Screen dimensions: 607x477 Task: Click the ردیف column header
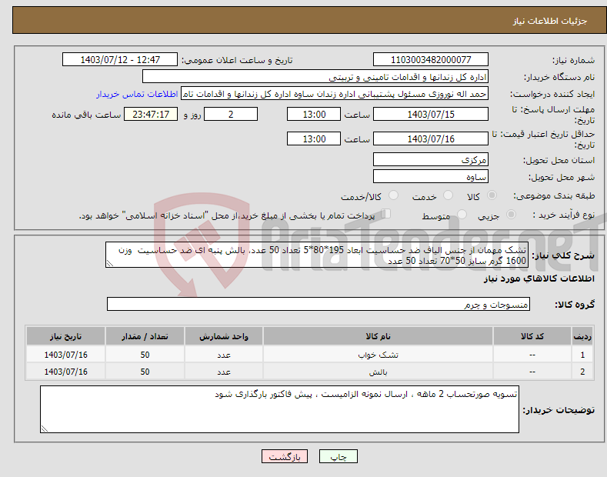point(582,336)
